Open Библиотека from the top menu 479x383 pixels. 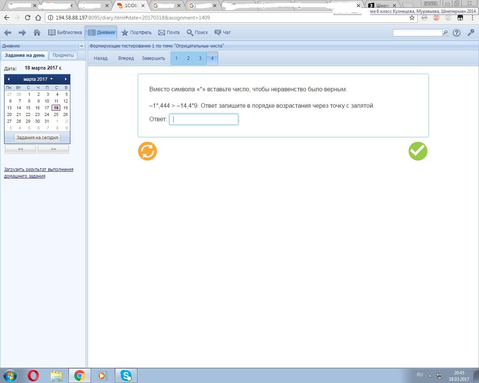[x=65, y=33]
